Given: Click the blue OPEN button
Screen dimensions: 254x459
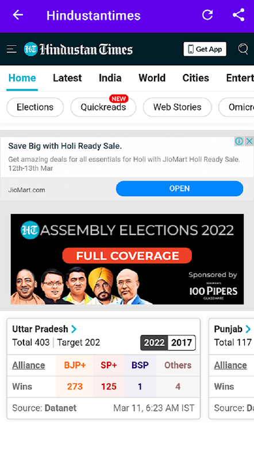Looking at the screenshot, I should tap(179, 189).
